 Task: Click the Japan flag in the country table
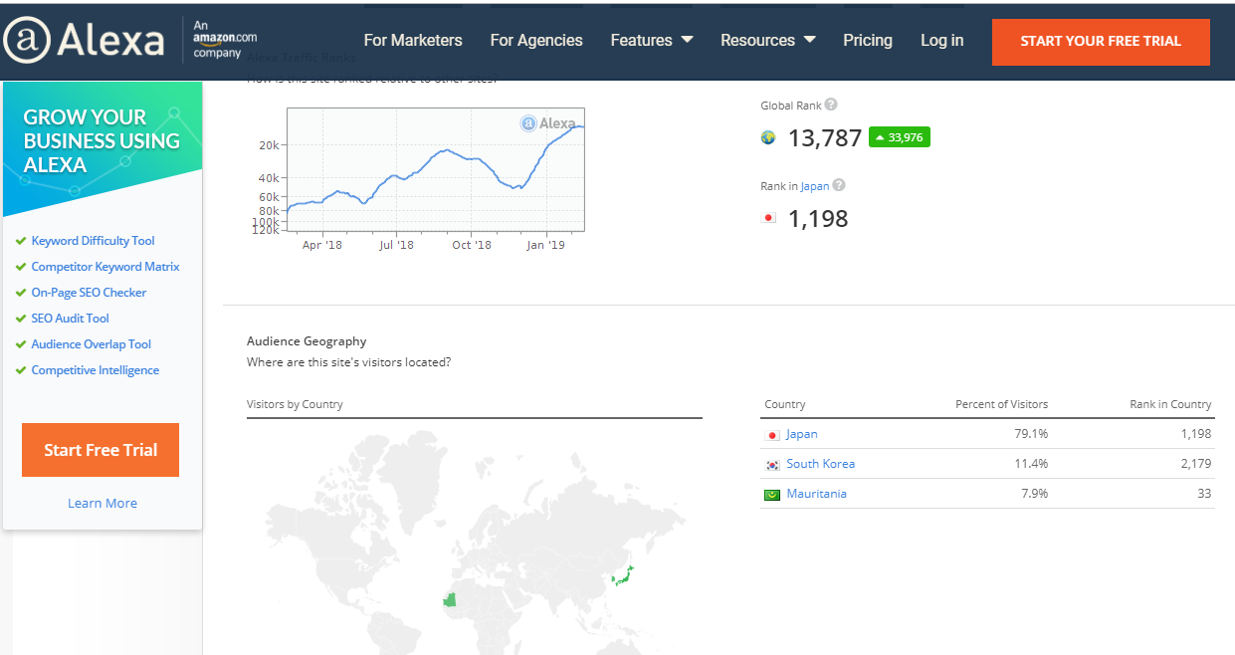772,435
